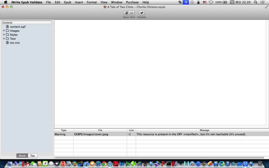Click the Wi-Fi status icon
Viewport: 269px width, 168px height.
211,2
